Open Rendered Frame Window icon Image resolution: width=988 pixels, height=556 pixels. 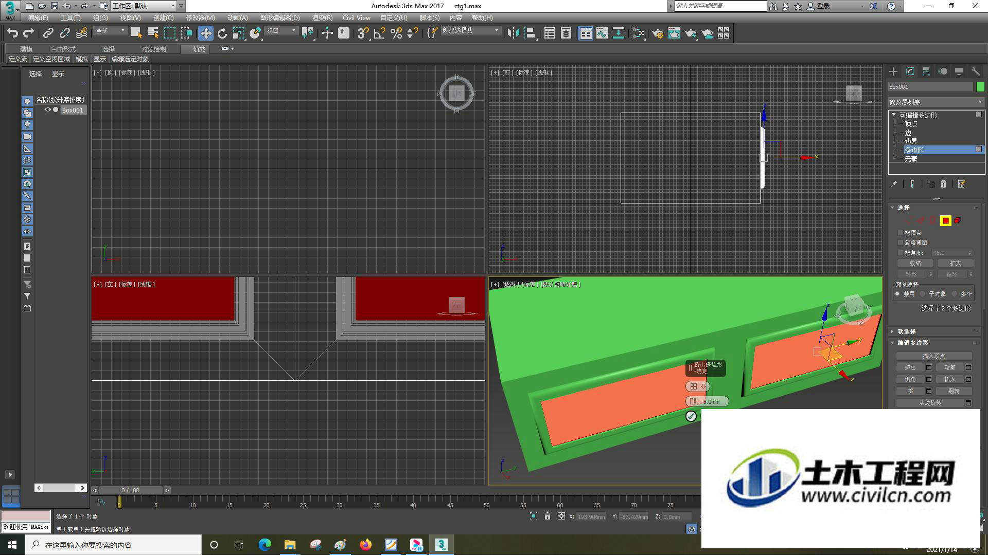(674, 33)
